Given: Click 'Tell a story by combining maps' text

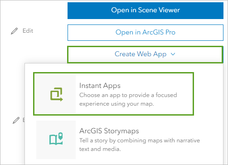Looking at the screenshot, I should [x=113, y=141].
